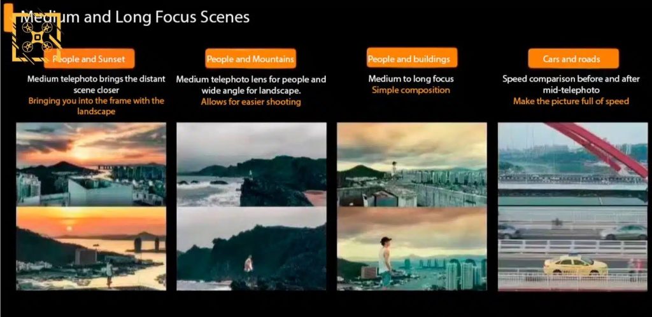This screenshot has width=652, height=317.
Task: Click 'Medium to long focus' description text
Action: click(411, 79)
